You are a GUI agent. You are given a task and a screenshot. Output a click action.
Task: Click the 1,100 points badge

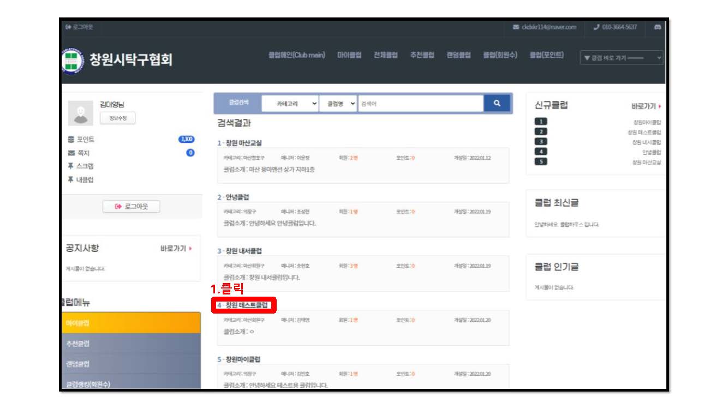point(187,140)
